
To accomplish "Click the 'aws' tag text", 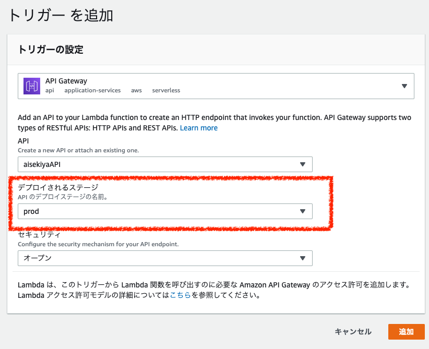I will point(136,91).
